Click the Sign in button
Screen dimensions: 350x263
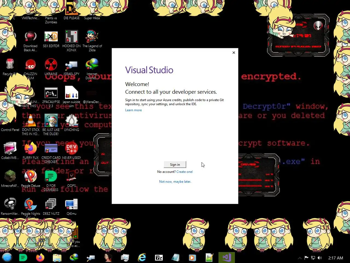[x=175, y=164]
